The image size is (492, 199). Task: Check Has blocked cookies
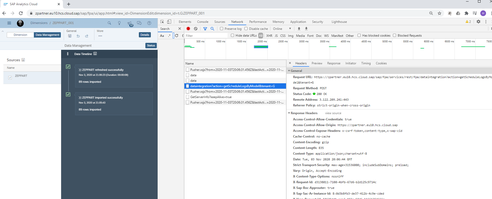(359, 35)
